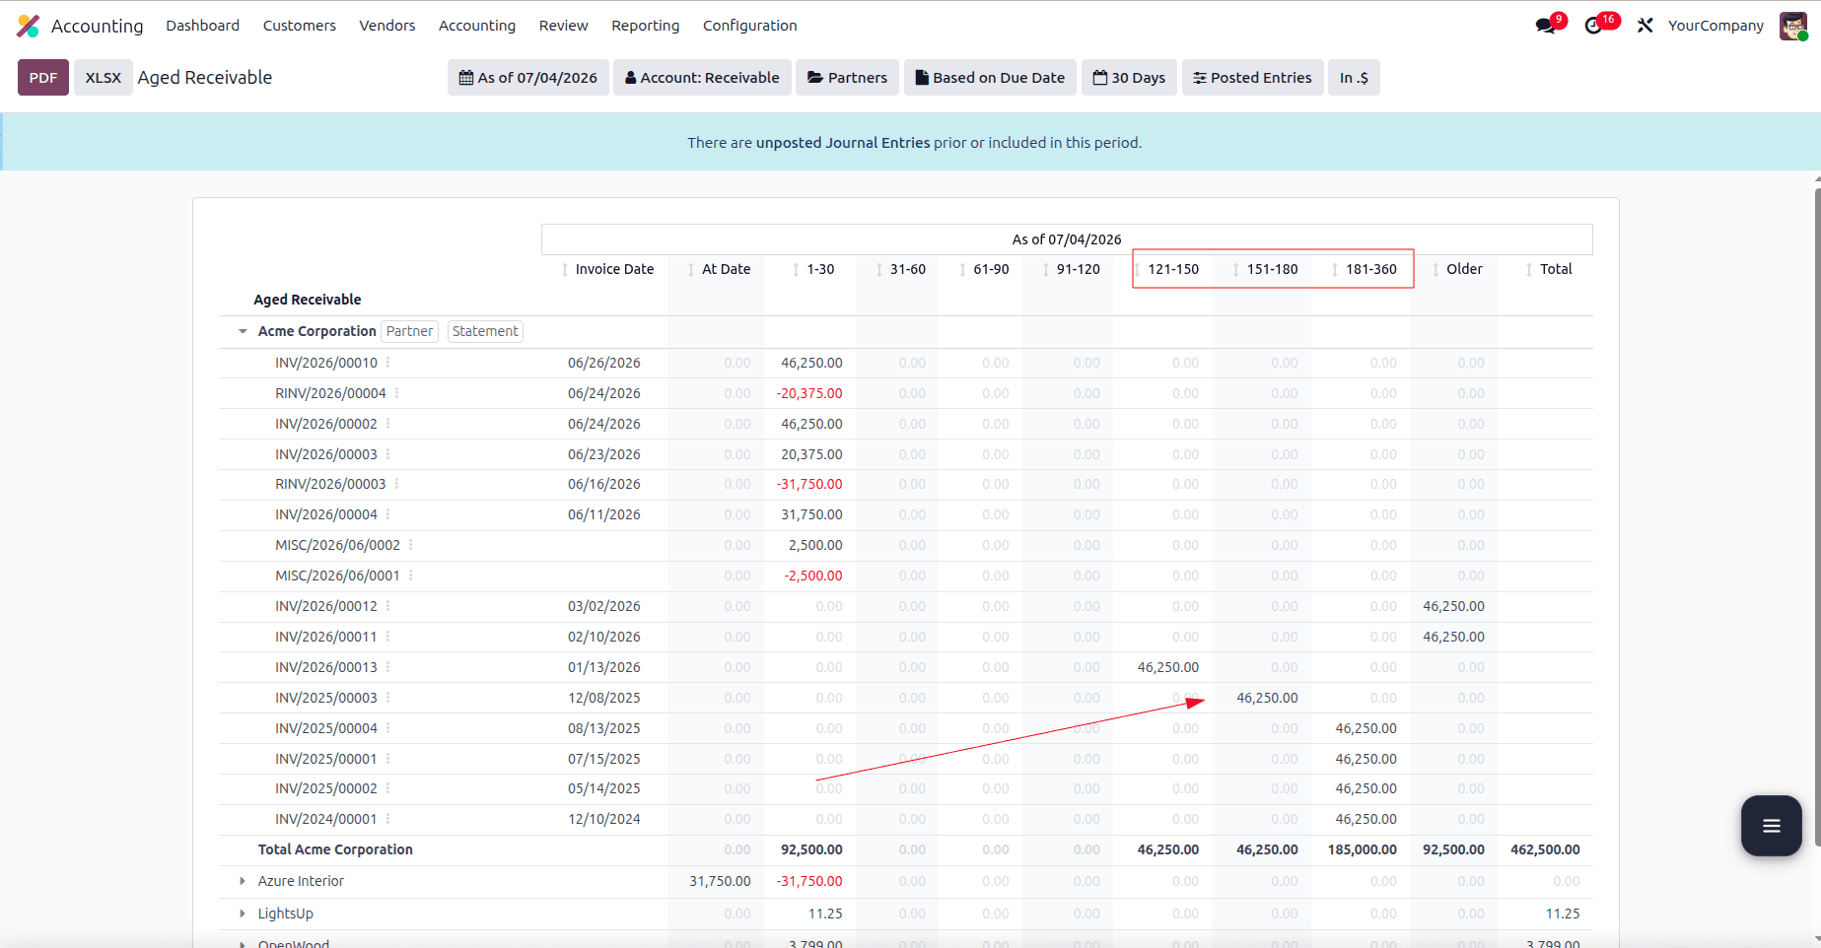Open the Vendors menu
This screenshot has height=948, width=1821.
point(387,26)
